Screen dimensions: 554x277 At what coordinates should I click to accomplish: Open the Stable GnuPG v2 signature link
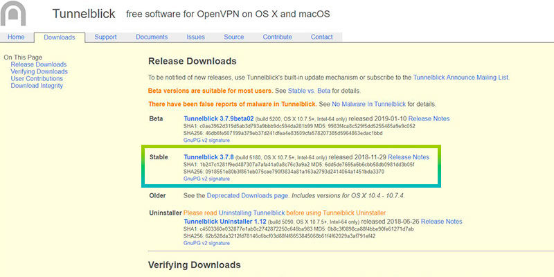pos(206,179)
